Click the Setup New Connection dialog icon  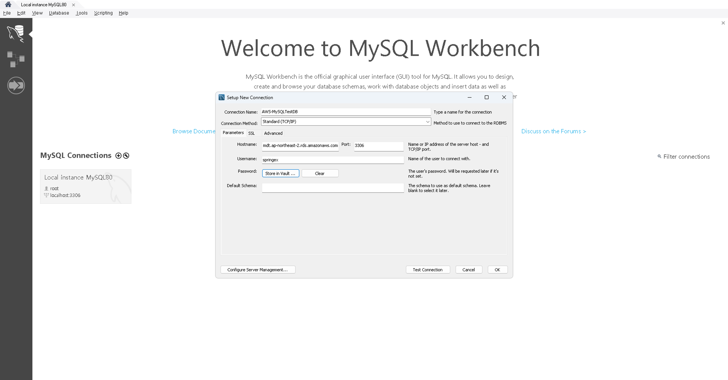(222, 97)
